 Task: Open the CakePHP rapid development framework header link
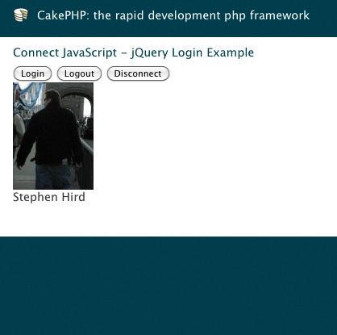[x=173, y=15]
